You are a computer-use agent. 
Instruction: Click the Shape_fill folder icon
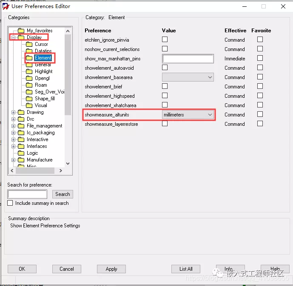(29, 99)
